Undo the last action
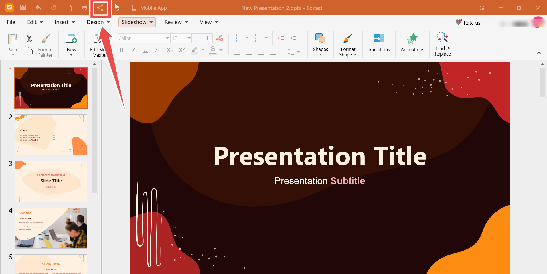The image size is (547, 274). [x=38, y=8]
